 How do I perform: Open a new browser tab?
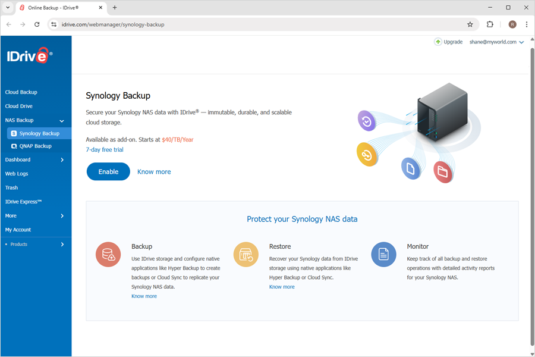pyautogui.click(x=115, y=8)
